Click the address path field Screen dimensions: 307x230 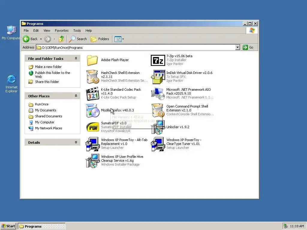click(136, 48)
